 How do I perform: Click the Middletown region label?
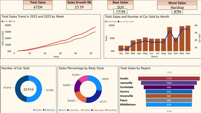pyautogui.click(x=128, y=105)
